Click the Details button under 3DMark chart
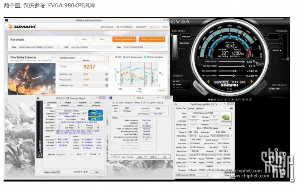299x187 pixels. point(162,90)
